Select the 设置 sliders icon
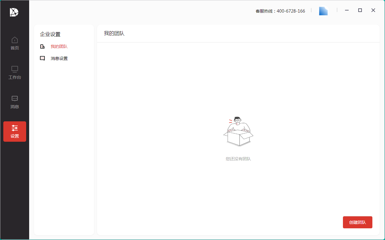 pyautogui.click(x=15, y=128)
